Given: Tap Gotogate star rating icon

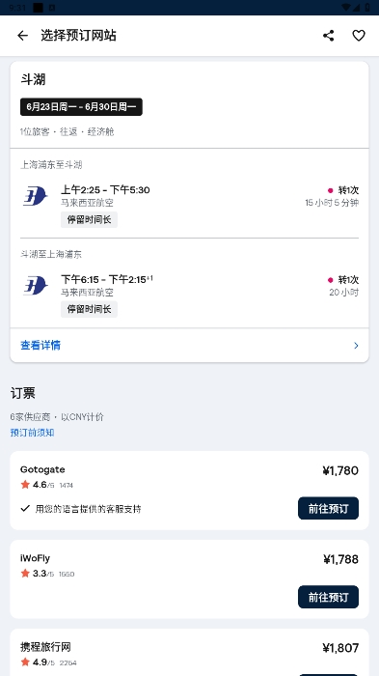Looking at the screenshot, I should 25,485.
